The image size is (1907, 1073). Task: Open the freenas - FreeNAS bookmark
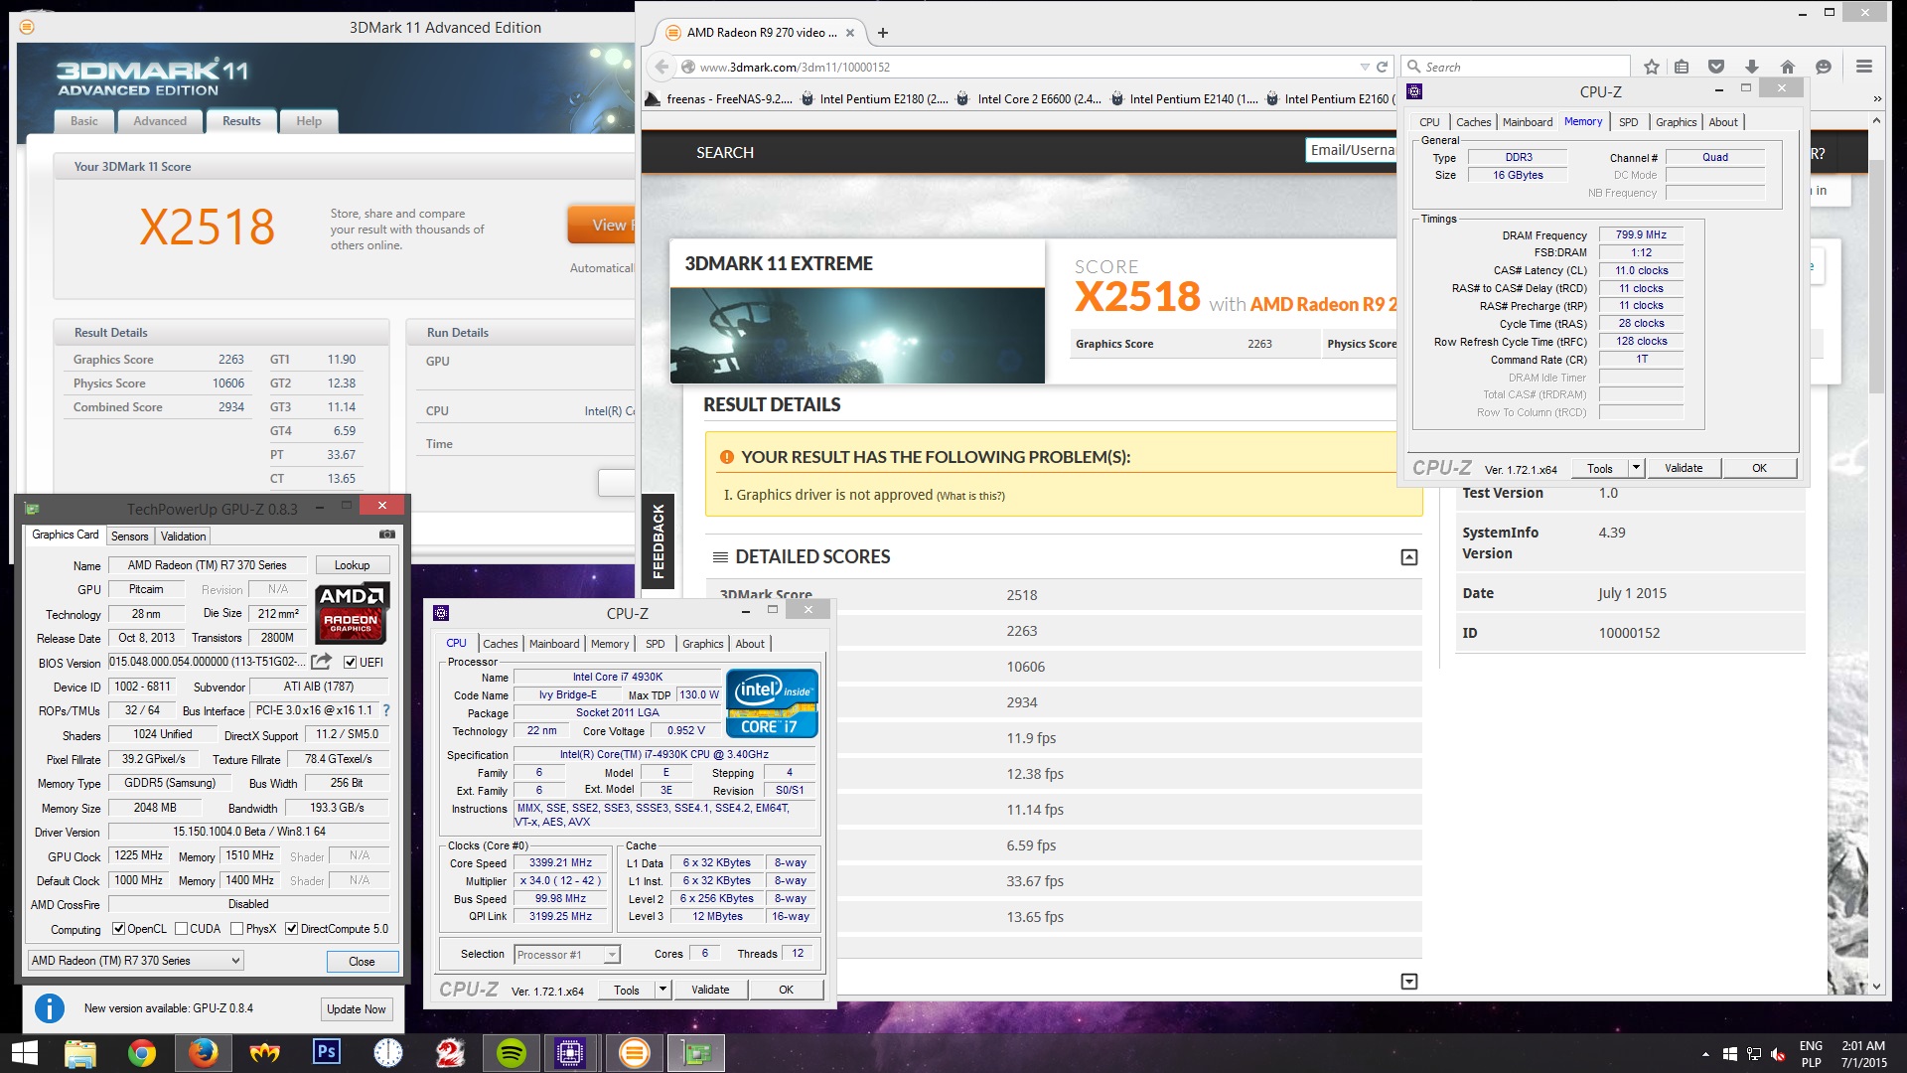point(720,98)
